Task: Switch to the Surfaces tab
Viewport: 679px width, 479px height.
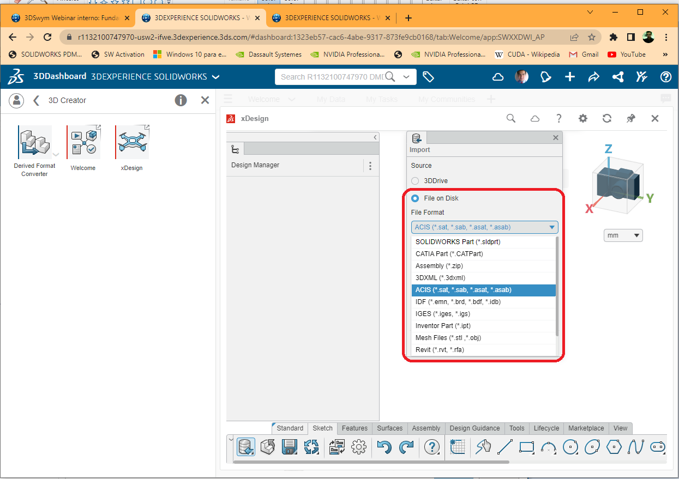Action: coord(390,428)
